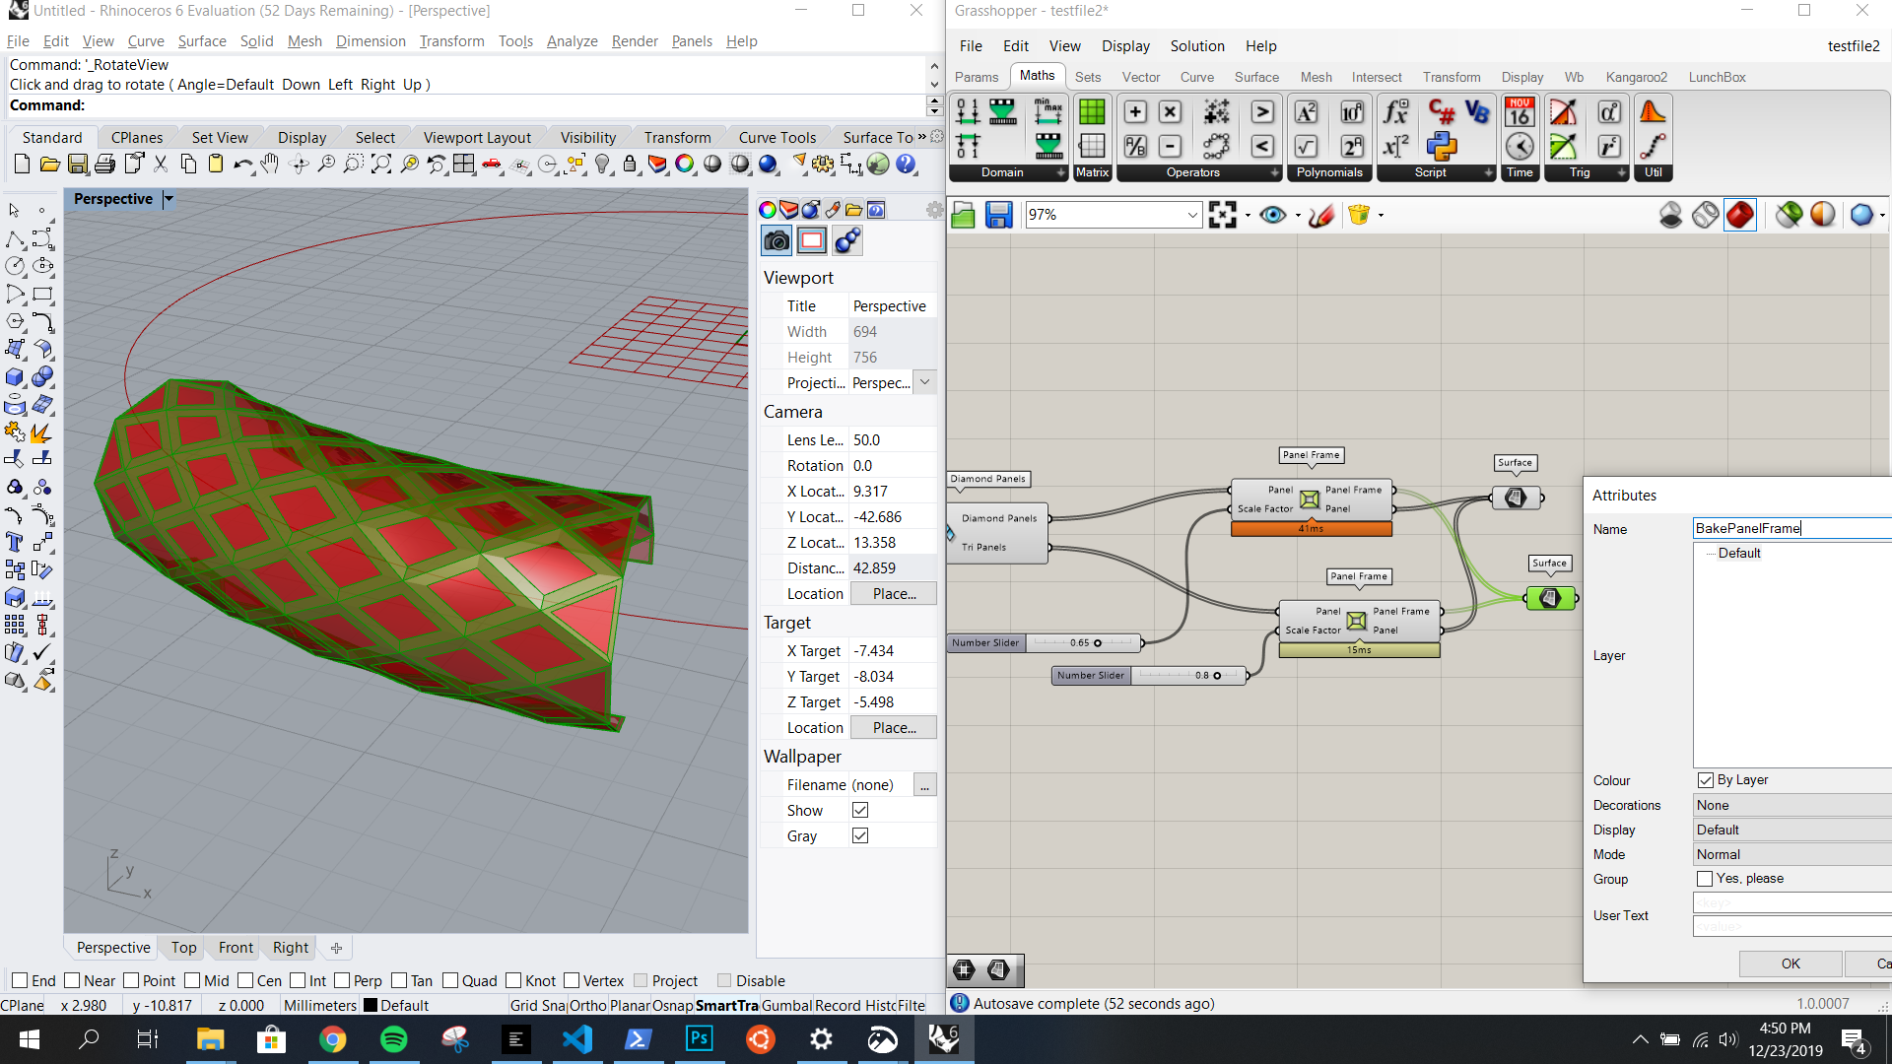Select the Pan hand tool in Rhino
The width and height of the screenshot is (1892, 1064).
point(270,165)
